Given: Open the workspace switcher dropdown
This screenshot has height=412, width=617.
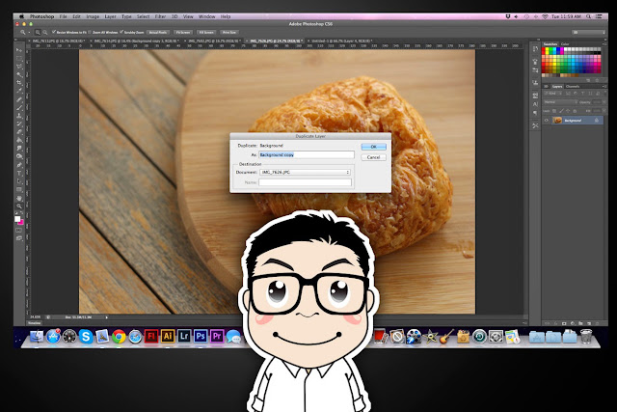Looking at the screenshot, I should coord(589,32).
